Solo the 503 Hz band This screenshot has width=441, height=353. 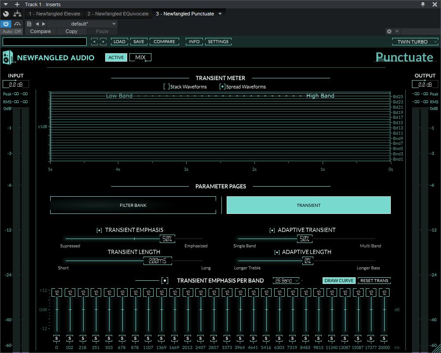109,338
